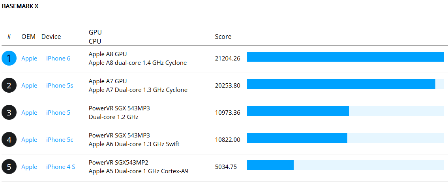This screenshot has width=448, height=185.
Task: Click the score bar for 10822.00
Action: click(345, 138)
